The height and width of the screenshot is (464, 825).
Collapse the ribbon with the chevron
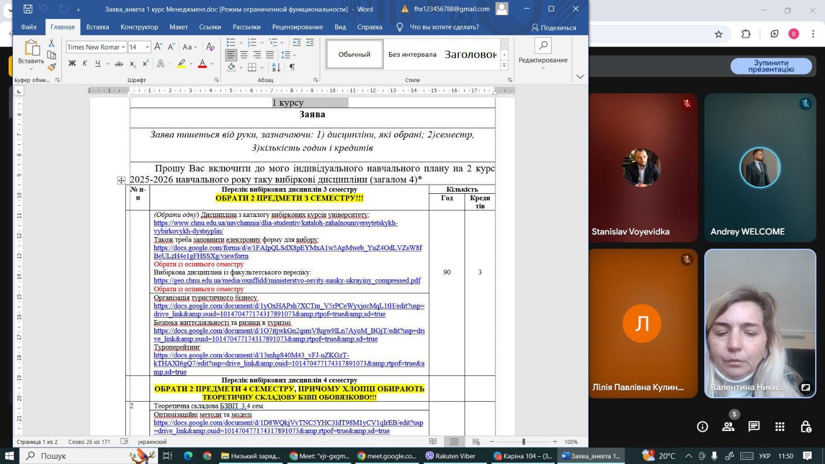[x=580, y=77]
